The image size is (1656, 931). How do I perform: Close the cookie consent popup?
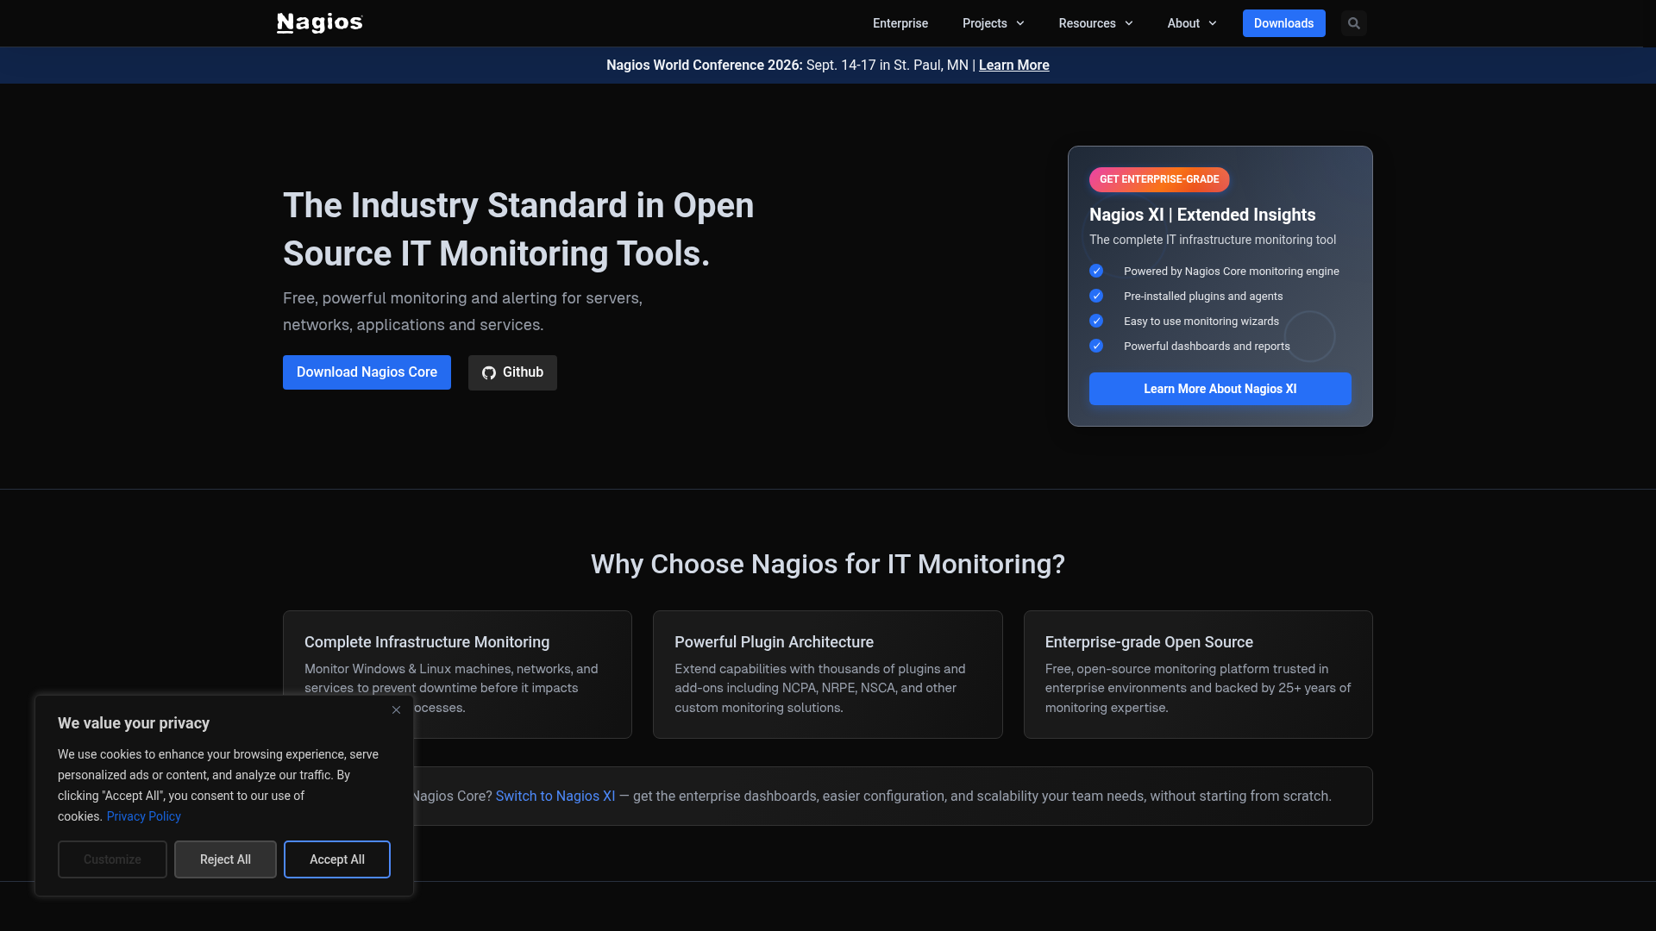point(396,709)
